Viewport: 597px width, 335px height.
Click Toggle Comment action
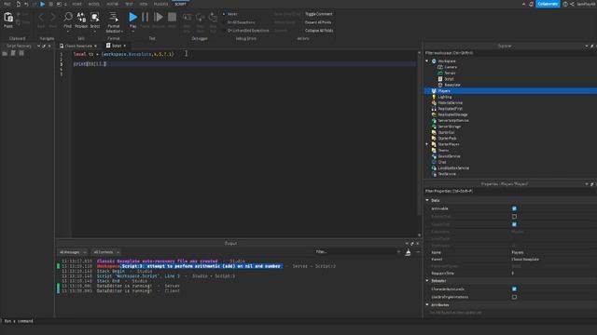tap(319, 14)
